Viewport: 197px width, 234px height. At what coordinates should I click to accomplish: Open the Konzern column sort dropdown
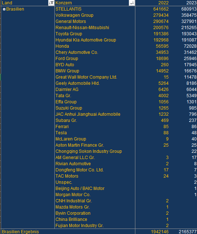(132, 3)
